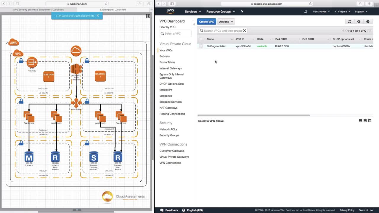Click the help question mark icon
This screenshot has height=213, width=379.
tap(368, 22)
